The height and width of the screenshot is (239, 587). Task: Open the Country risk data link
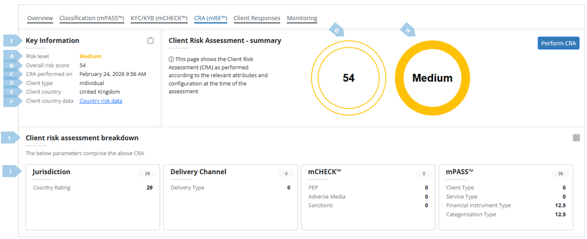pyautogui.click(x=101, y=101)
